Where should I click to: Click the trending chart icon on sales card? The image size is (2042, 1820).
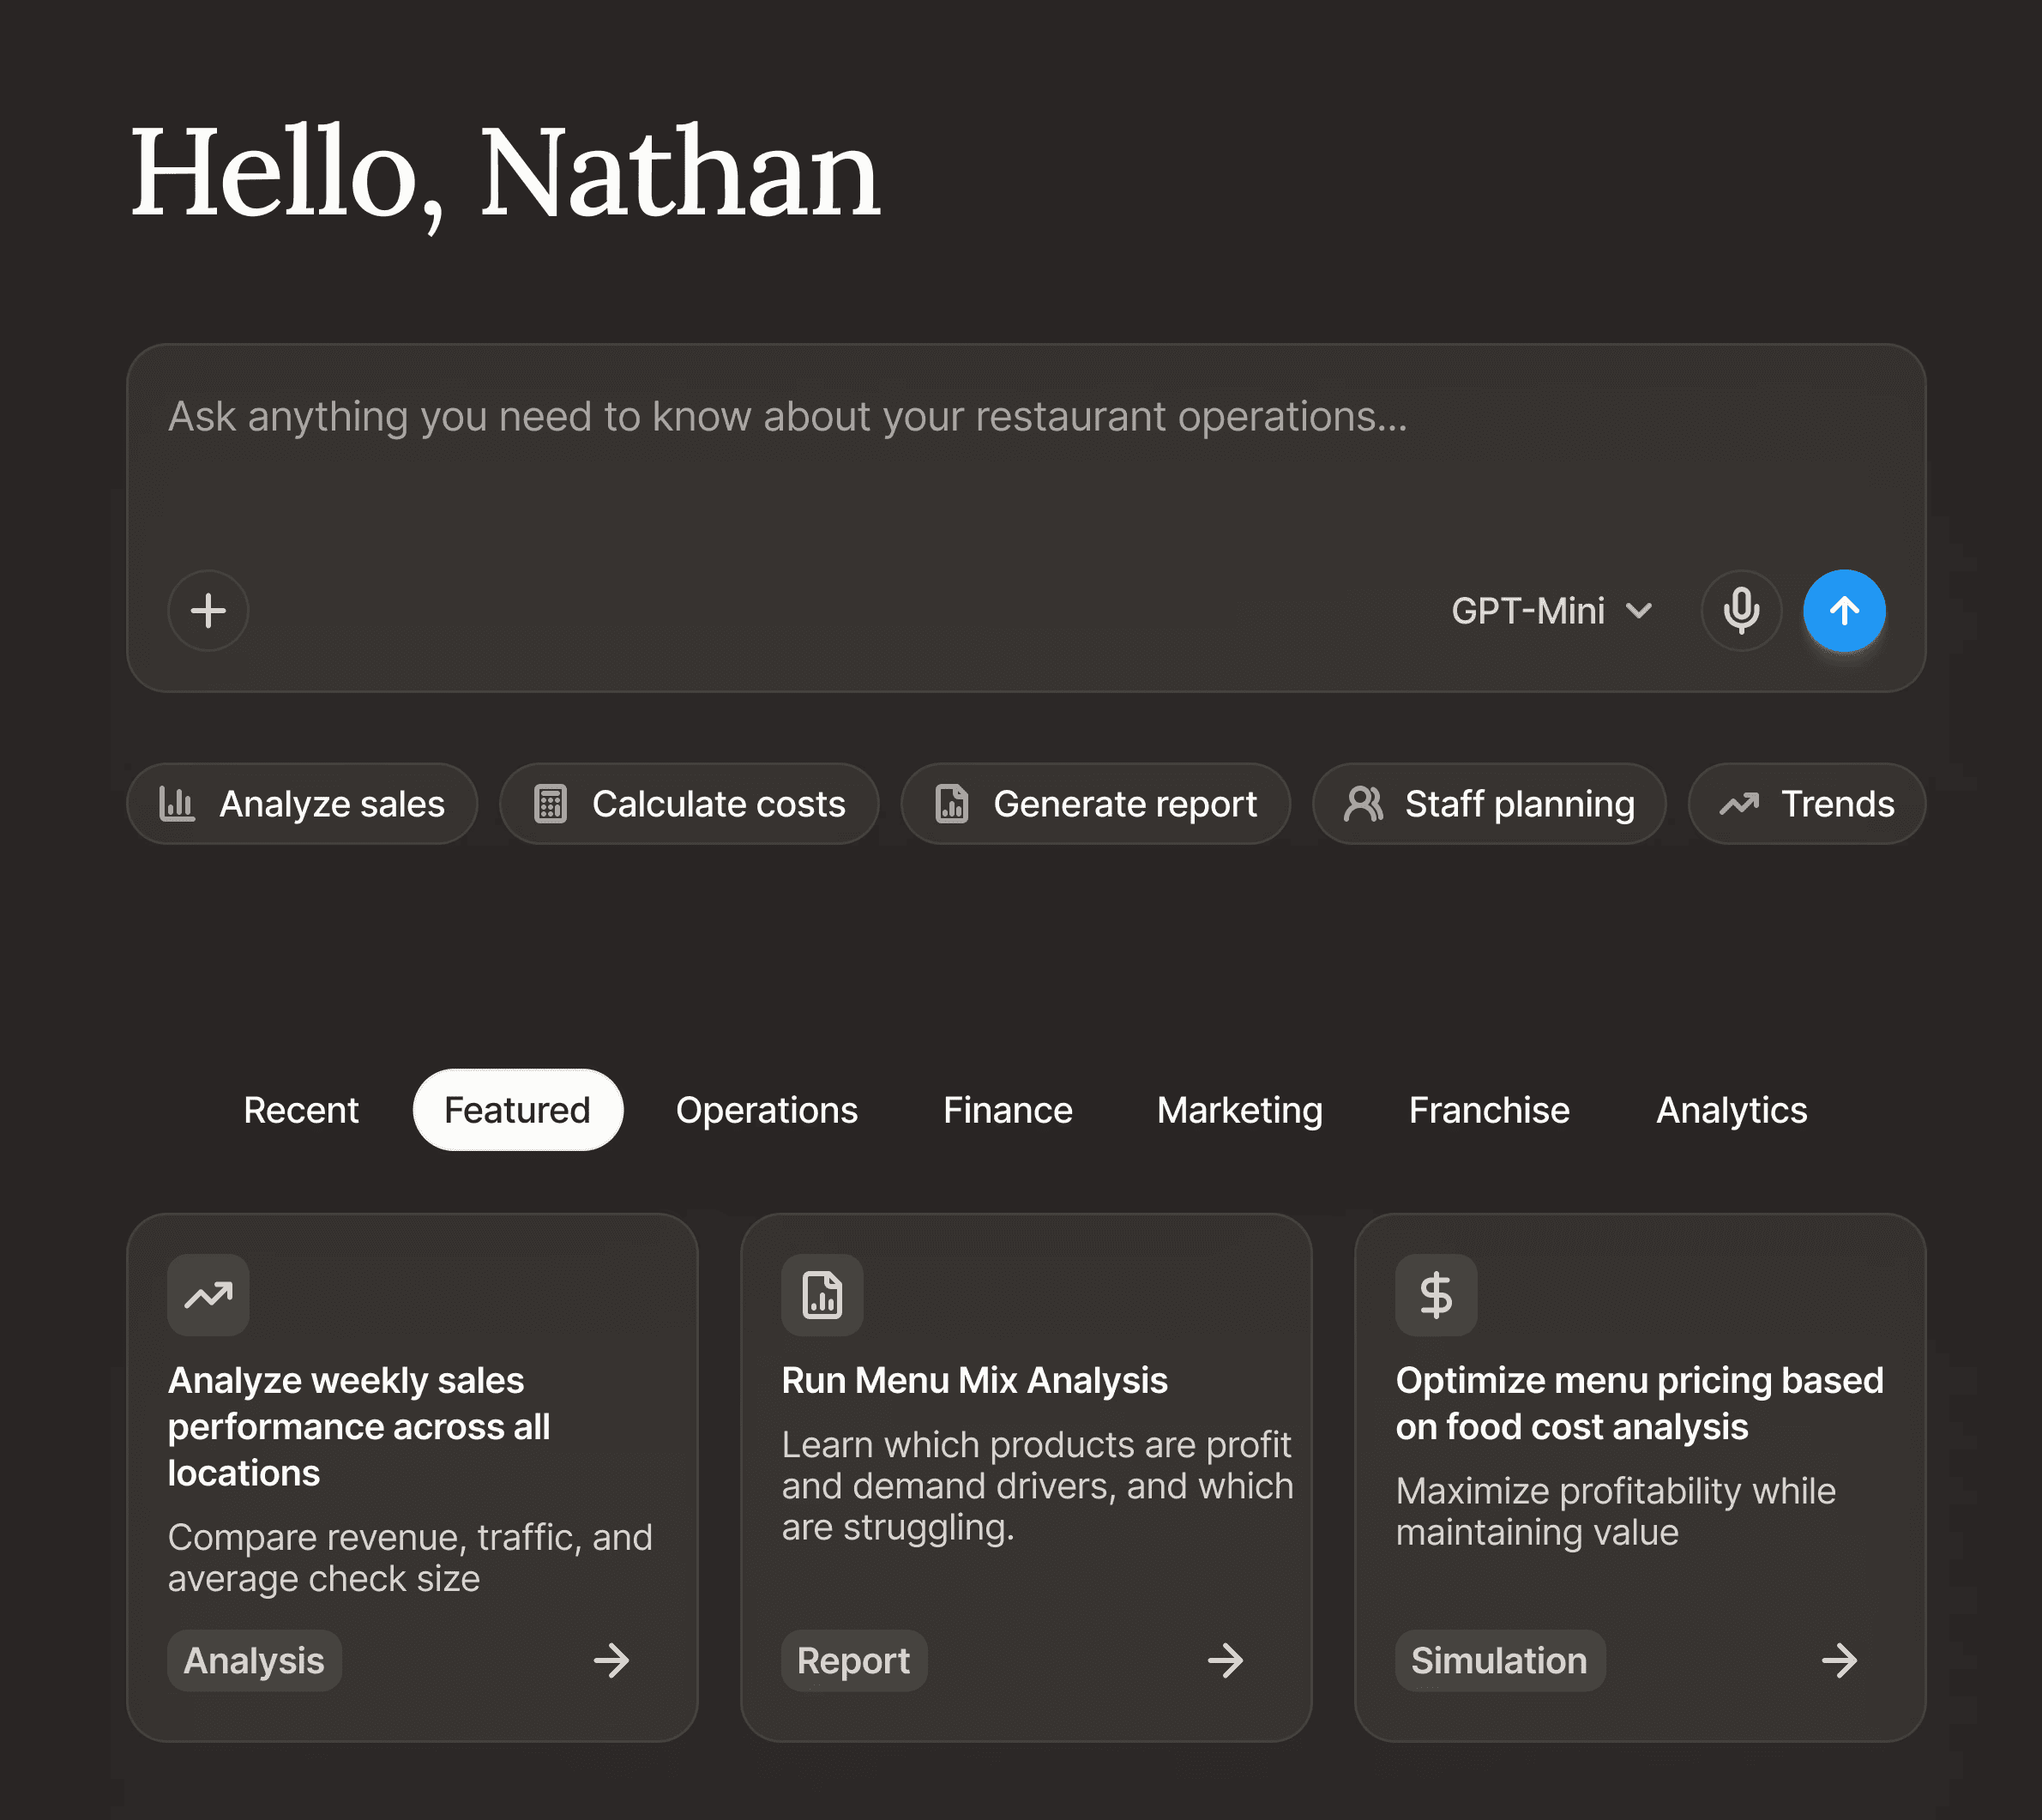tap(208, 1295)
